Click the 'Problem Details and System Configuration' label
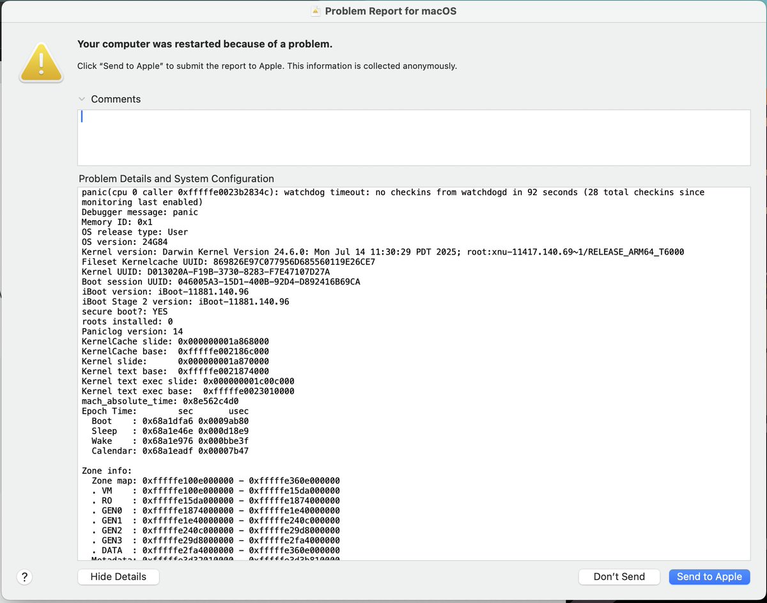 [176, 178]
